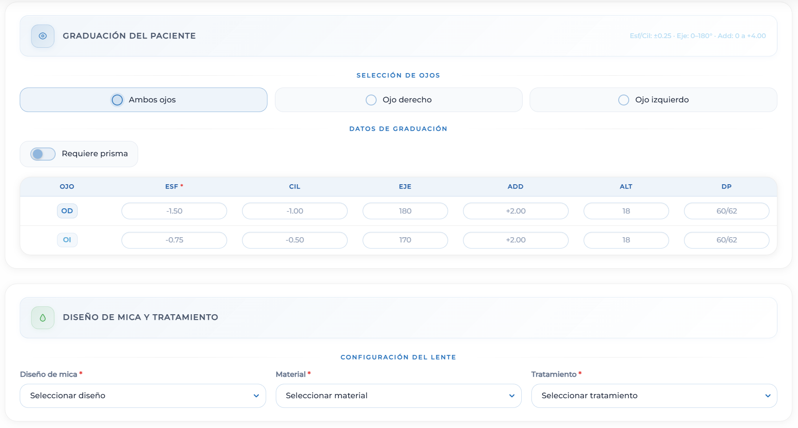The height and width of the screenshot is (428, 798).
Task: Select the OD ADD input box
Action: click(516, 211)
